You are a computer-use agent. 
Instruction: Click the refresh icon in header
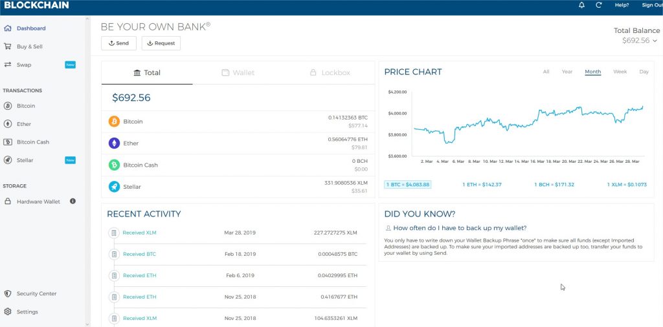click(x=599, y=5)
